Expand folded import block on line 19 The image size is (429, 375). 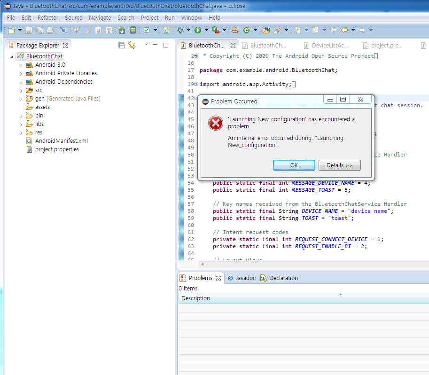(x=196, y=84)
